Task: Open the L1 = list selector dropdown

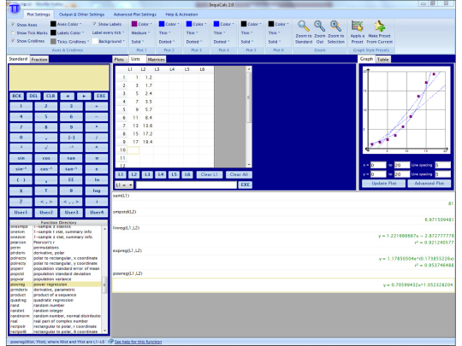Action: [124, 185]
